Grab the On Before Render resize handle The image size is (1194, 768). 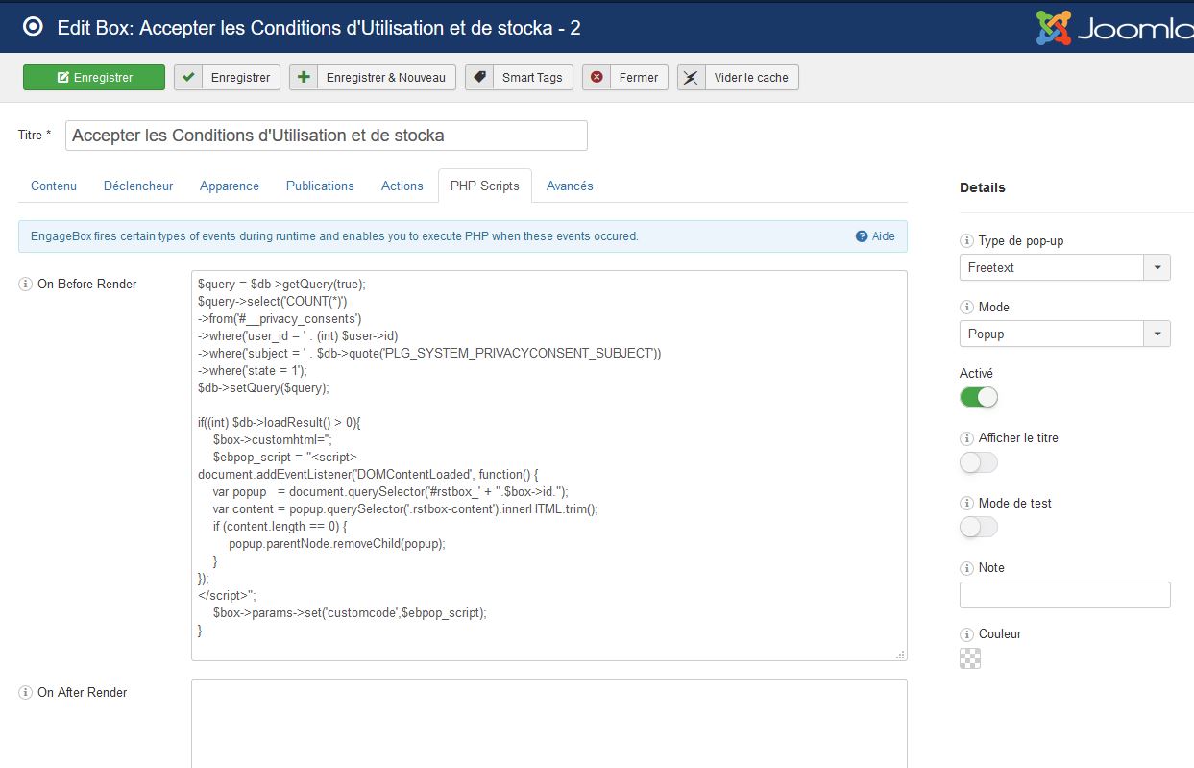pyautogui.click(x=900, y=654)
